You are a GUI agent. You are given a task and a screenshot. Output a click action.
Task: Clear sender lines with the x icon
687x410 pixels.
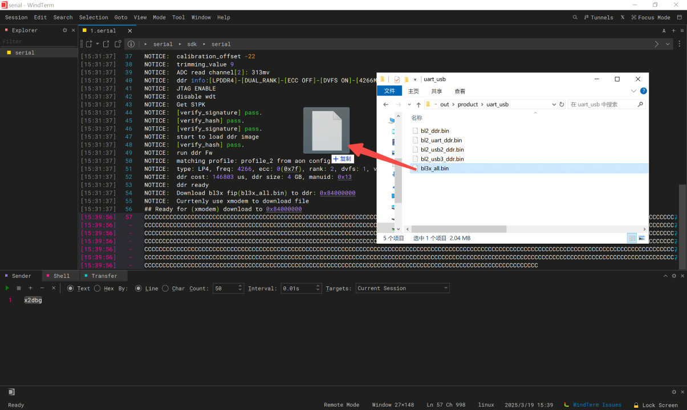point(54,288)
